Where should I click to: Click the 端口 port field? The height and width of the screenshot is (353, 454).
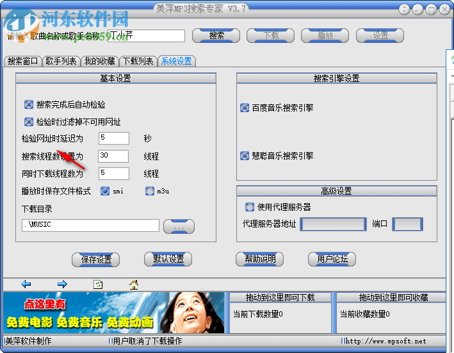[407, 224]
